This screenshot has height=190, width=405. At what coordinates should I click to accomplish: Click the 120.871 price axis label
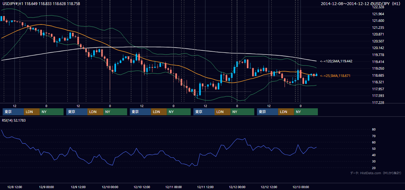pos(378,34)
